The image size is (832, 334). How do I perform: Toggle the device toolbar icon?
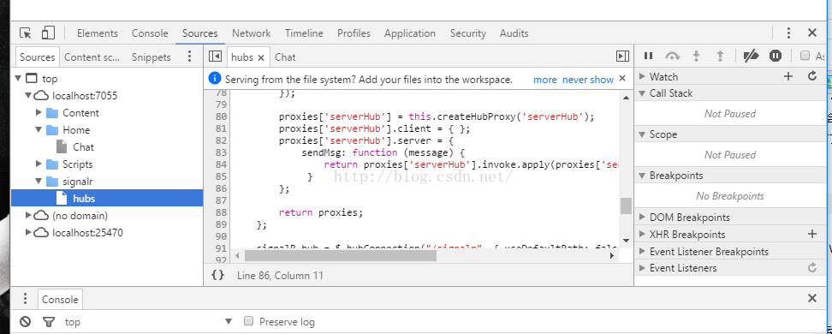48,33
